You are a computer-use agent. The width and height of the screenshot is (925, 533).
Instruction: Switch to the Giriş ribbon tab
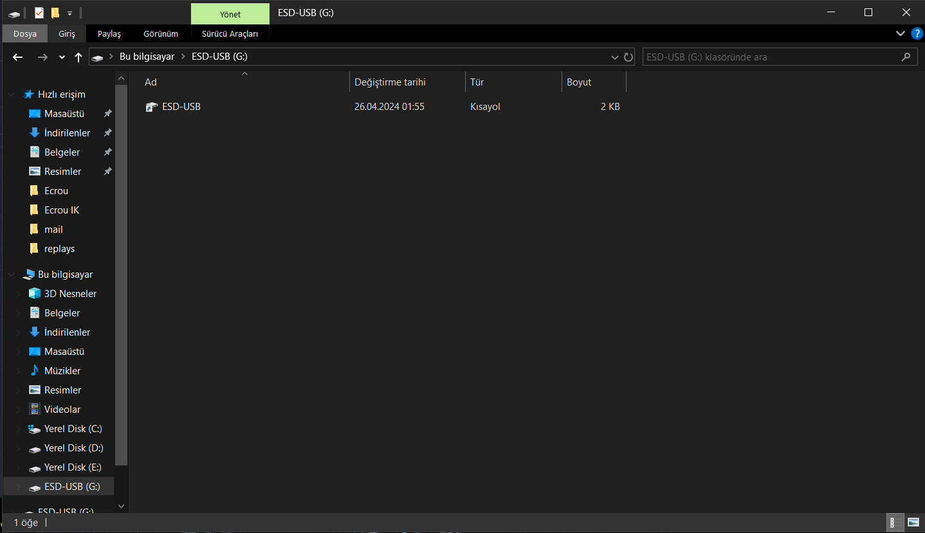tap(68, 33)
